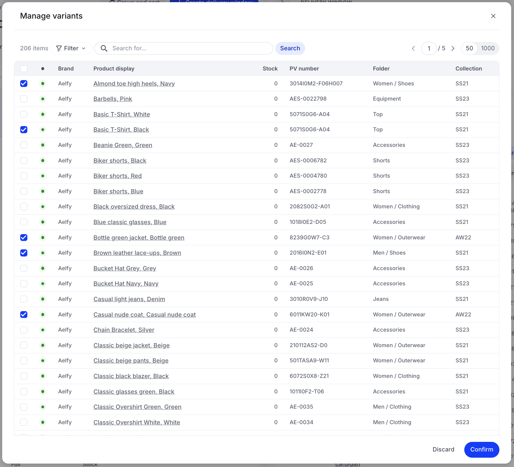
Task: Sort by the Stock column header
Action: (270, 69)
